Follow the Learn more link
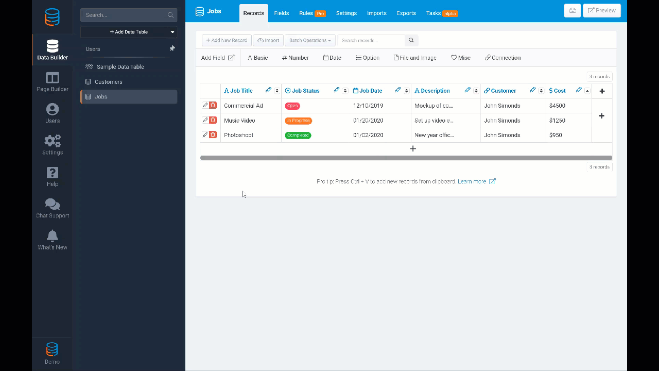659x371 pixels. point(477,181)
